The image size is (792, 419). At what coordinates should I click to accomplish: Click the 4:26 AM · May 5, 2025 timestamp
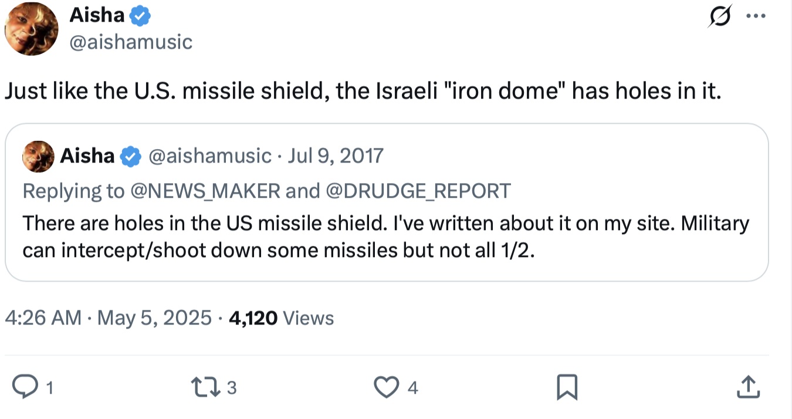[108, 318]
